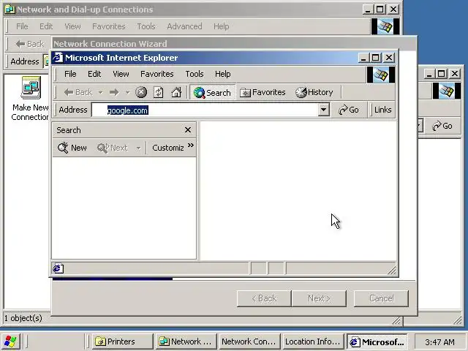Open File menu in Network and Dial-up Connections

pyautogui.click(x=22, y=26)
